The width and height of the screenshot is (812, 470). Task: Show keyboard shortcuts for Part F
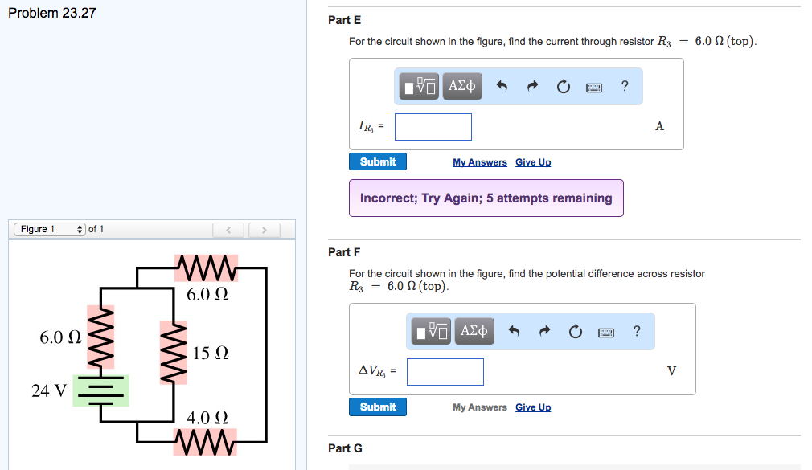pos(606,333)
